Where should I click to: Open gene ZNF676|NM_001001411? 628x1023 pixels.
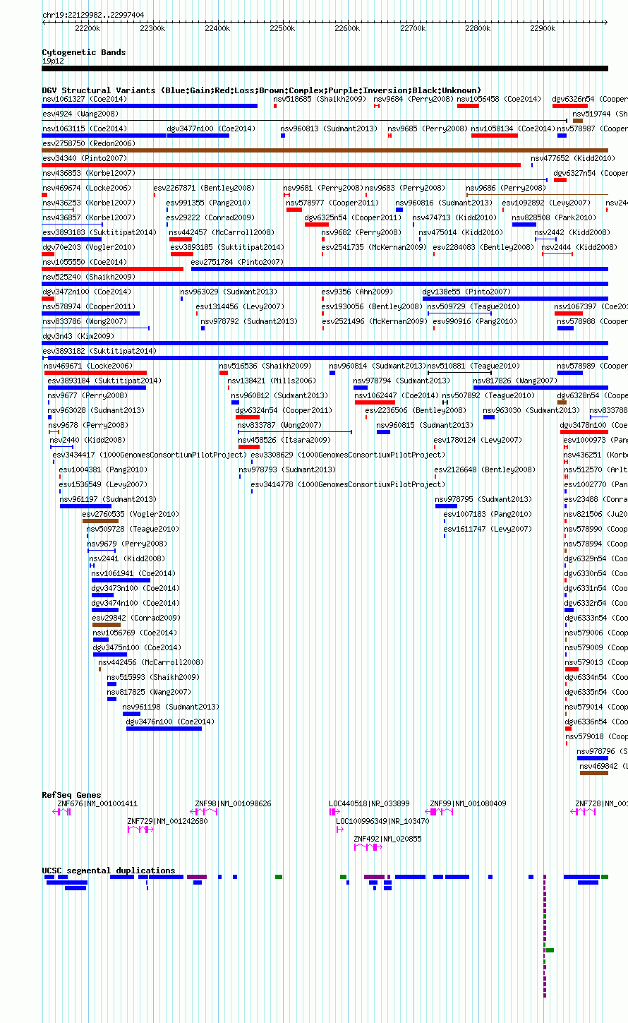click(97, 803)
